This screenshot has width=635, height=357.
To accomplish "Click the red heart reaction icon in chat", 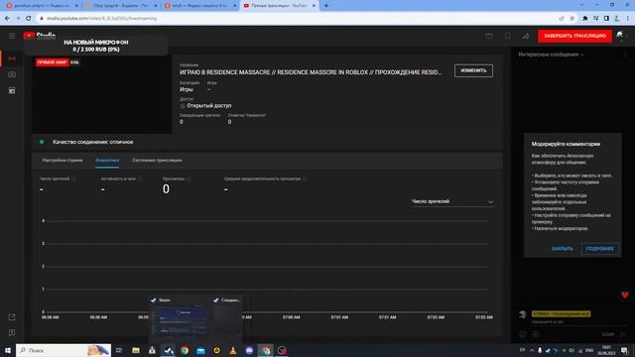I will click(624, 296).
